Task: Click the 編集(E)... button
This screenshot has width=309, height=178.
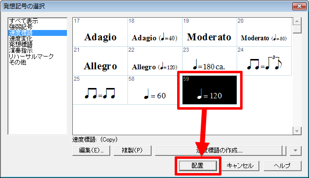Action: point(91,150)
